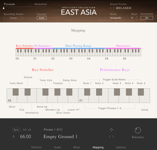Viewport: 157px width, 150px height.
Task: Click the x2 speed multiplier
Action: (x=29, y=130)
